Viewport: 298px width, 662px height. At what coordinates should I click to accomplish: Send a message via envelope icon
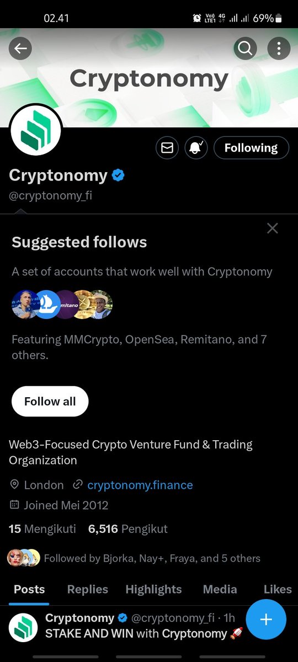[167, 148]
